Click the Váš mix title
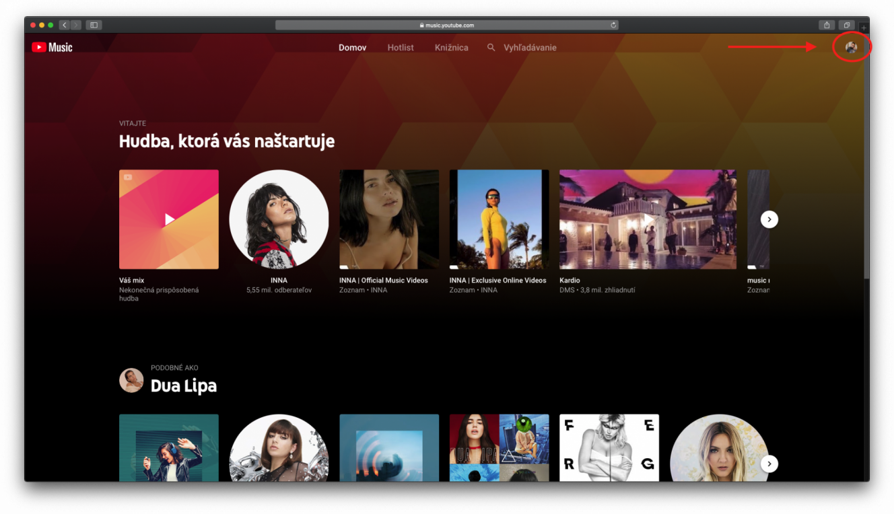The image size is (894, 514). (132, 281)
